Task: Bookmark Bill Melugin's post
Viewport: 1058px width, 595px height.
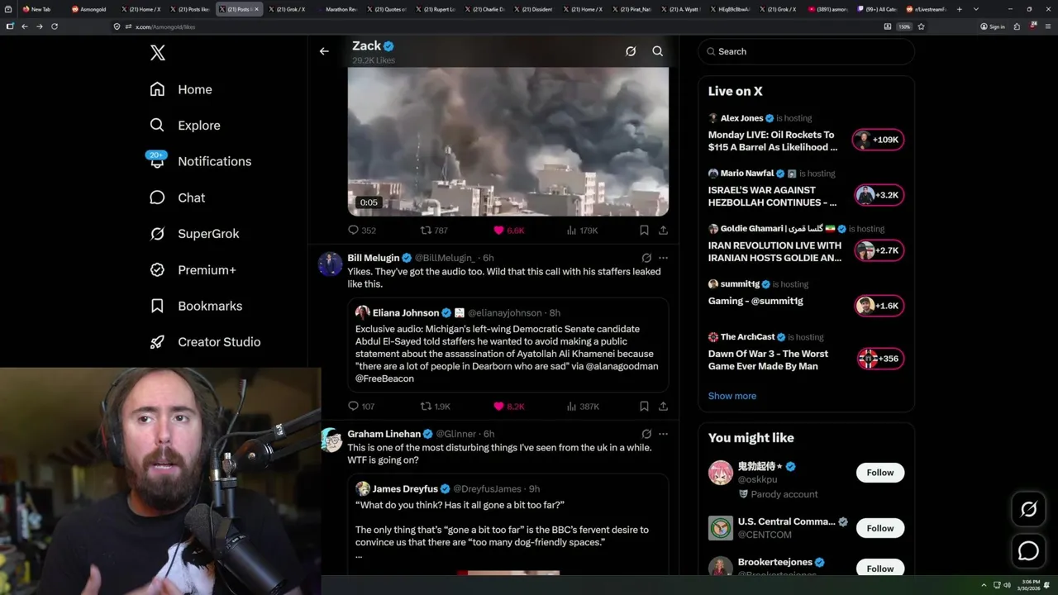Action: [x=644, y=407]
